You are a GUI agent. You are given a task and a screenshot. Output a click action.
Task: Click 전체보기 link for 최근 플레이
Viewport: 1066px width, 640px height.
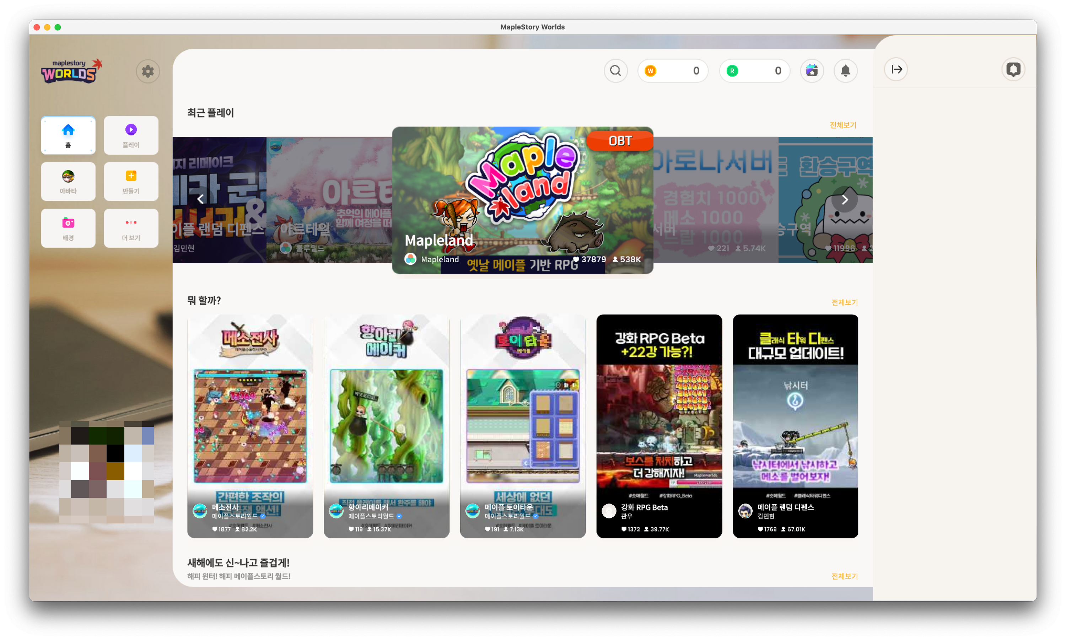[842, 125]
